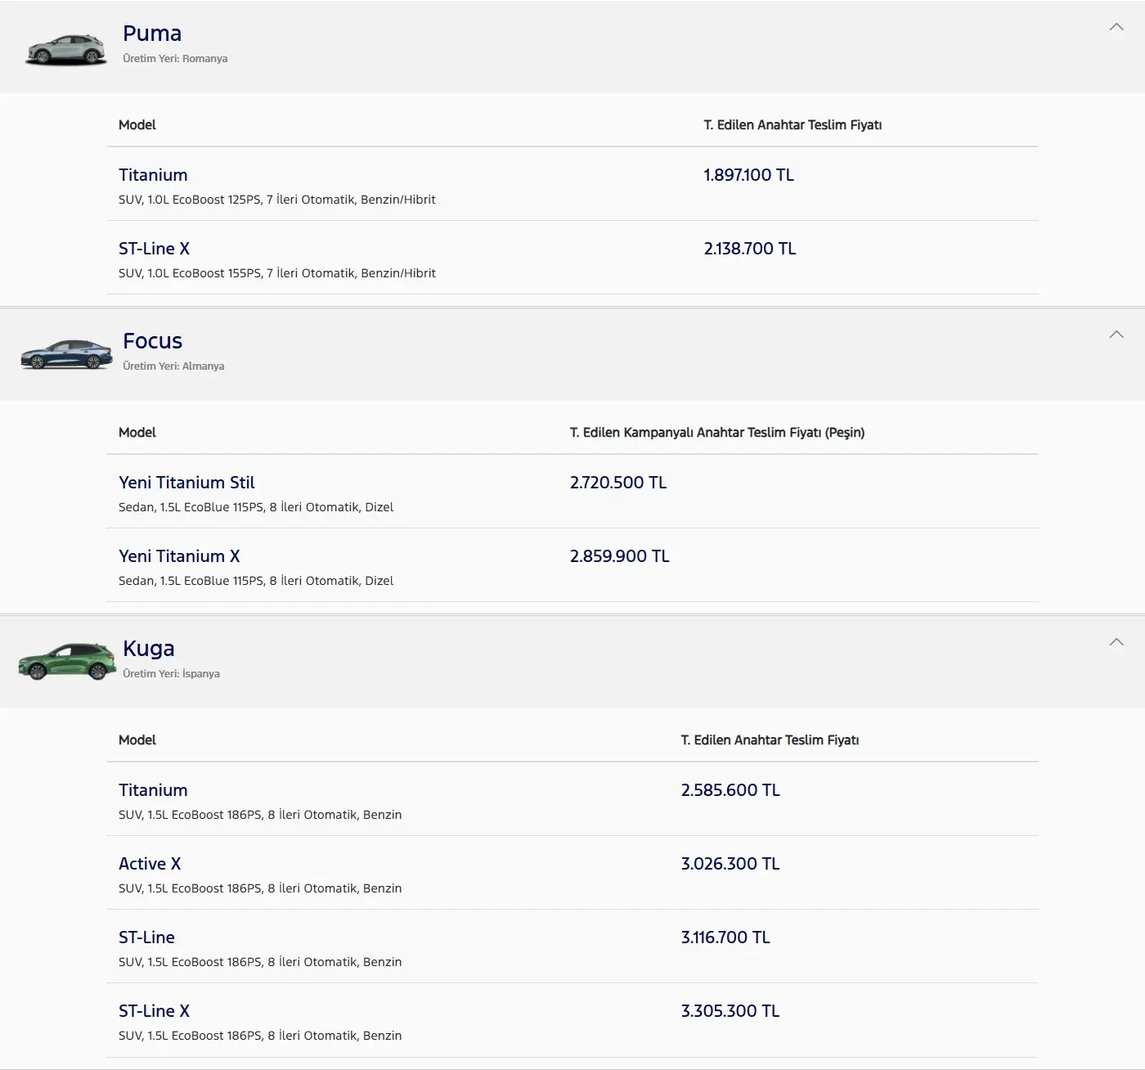Click the Focus section heading
The image size is (1145, 1070).
coord(152,341)
